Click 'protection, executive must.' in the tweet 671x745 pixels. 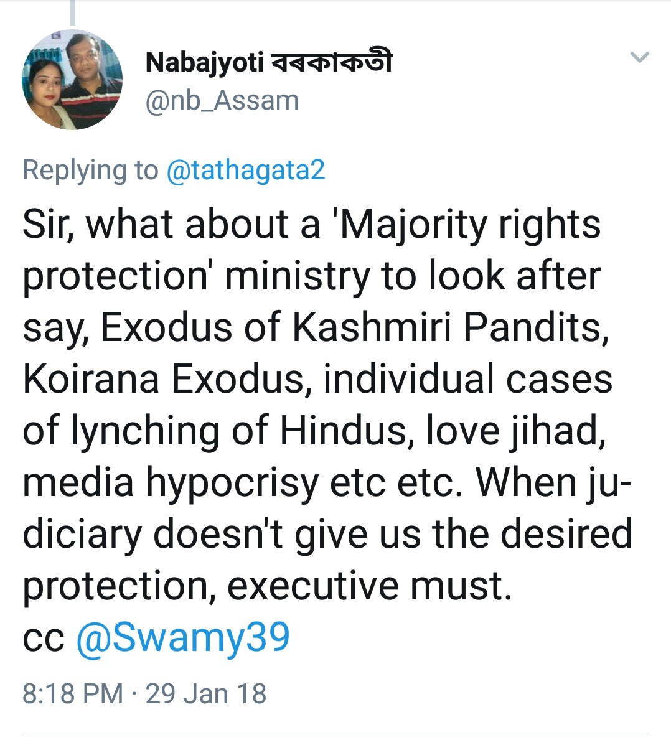pyautogui.click(x=267, y=586)
